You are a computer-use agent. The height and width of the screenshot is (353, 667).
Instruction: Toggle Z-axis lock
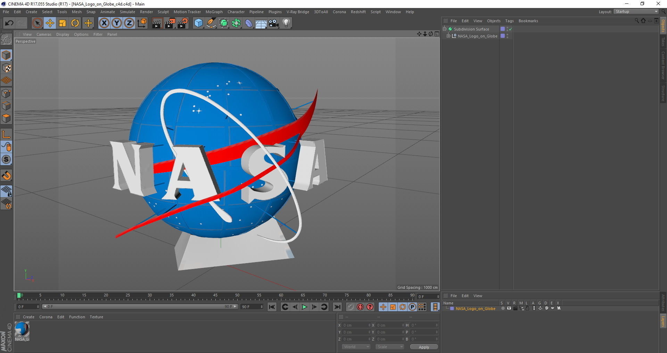(129, 23)
